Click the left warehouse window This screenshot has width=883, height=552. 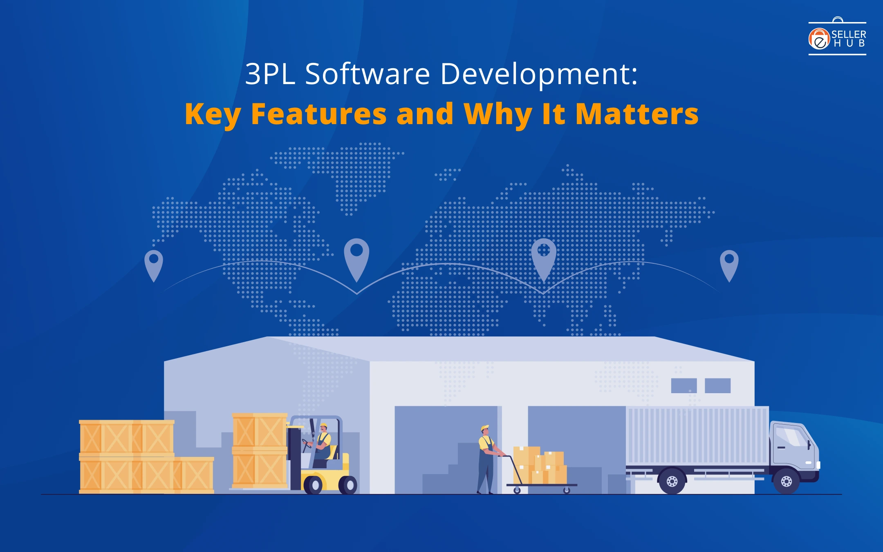[684, 385]
